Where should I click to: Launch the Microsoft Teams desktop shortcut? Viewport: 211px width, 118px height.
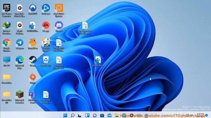[33, 97]
